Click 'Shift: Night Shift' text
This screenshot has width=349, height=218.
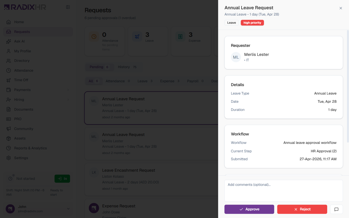click(25, 192)
